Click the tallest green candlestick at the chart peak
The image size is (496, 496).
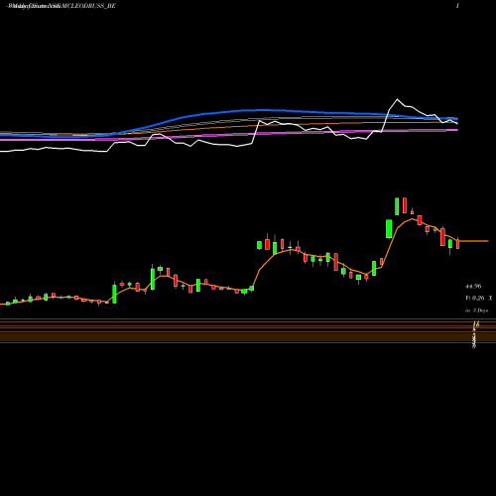click(397, 206)
